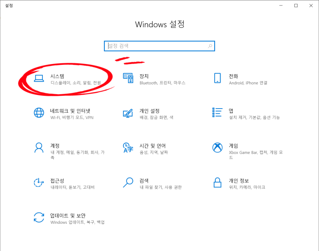Open 계정 settings title
Screen dimensions: 319x251
pos(55,146)
